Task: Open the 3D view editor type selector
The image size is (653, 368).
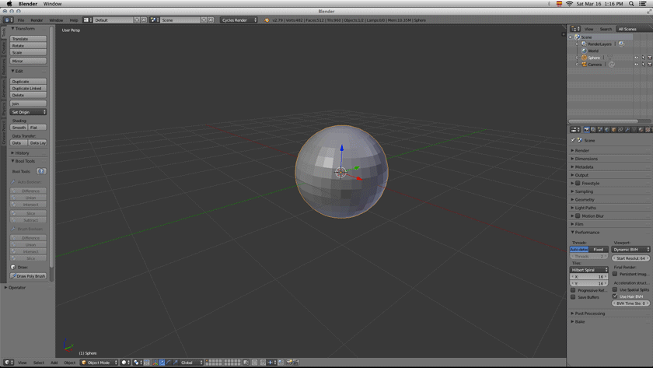Action: (9, 363)
